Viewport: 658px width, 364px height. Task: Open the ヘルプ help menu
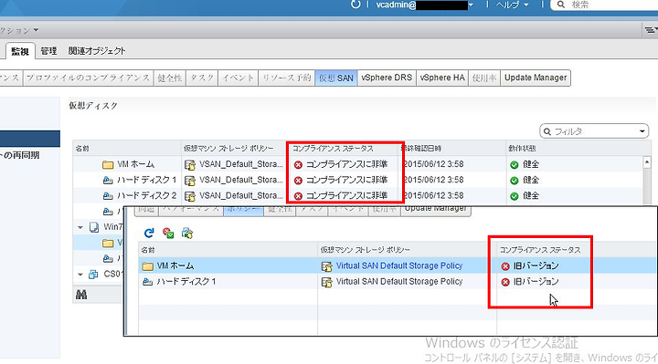point(512,5)
